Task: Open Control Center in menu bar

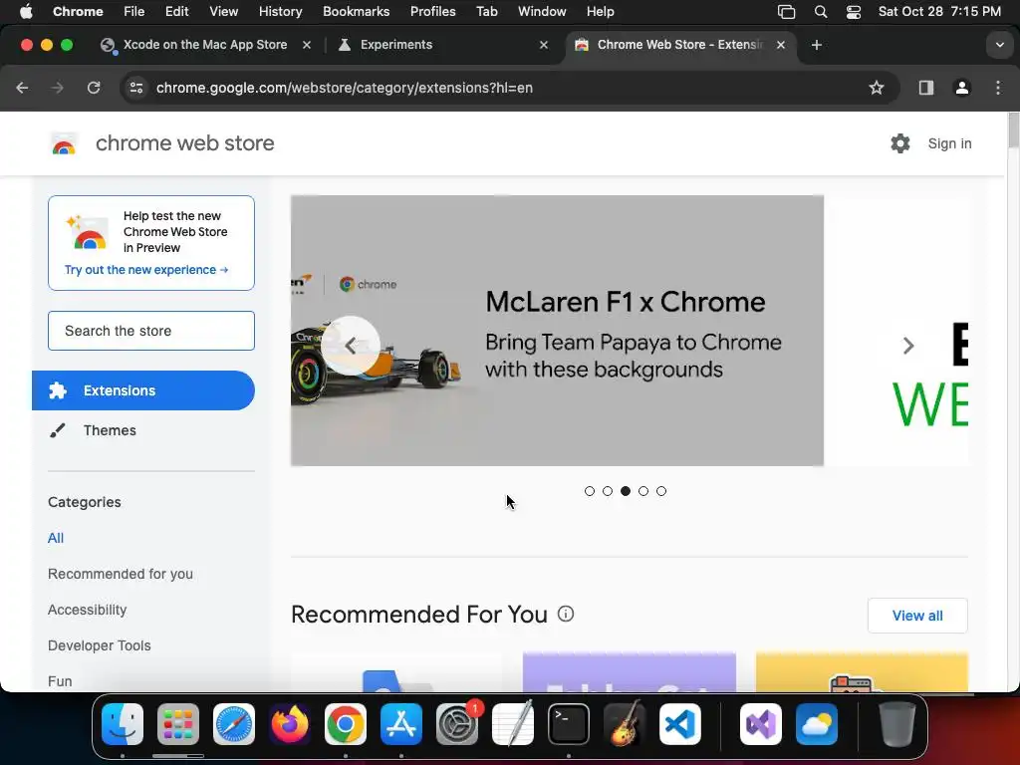Action: [x=854, y=12]
